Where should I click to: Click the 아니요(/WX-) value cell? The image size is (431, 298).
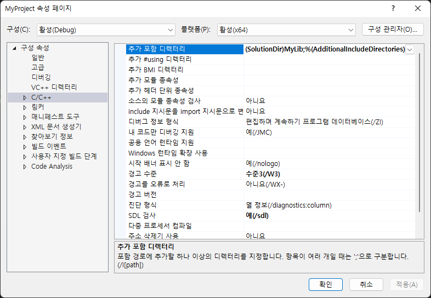tap(330, 184)
